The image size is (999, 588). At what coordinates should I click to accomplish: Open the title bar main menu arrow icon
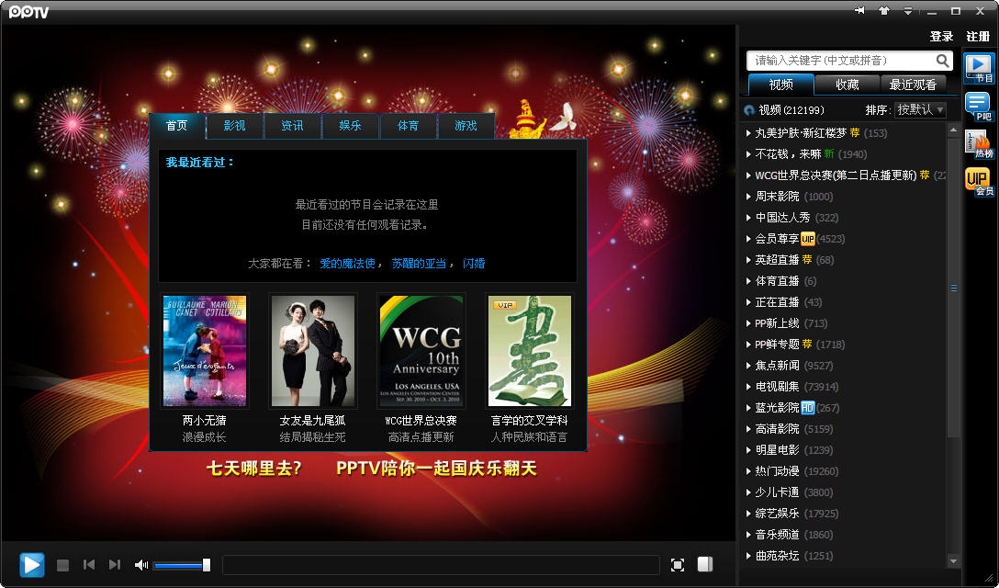pyautogui.click(x=908, y=11)
